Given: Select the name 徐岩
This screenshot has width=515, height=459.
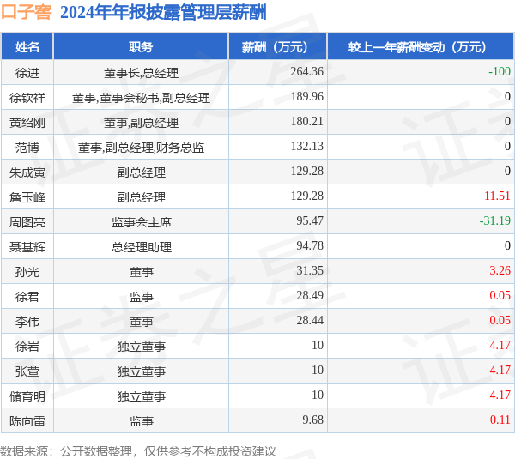Looking at the screenshot, I should coord(27,347).
